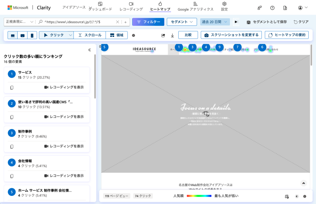Toggle the element number badges icon

click(287, 196)
